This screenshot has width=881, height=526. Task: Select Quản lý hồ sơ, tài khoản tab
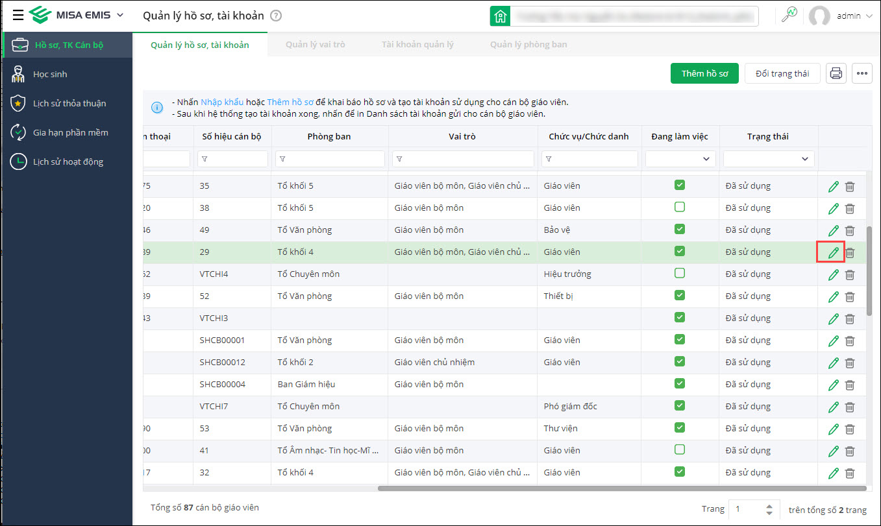click(x=200, y=45)
